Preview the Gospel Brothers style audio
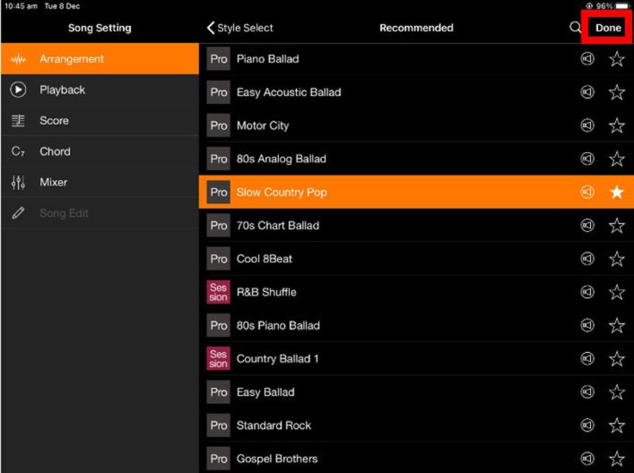 coord(587,459)
